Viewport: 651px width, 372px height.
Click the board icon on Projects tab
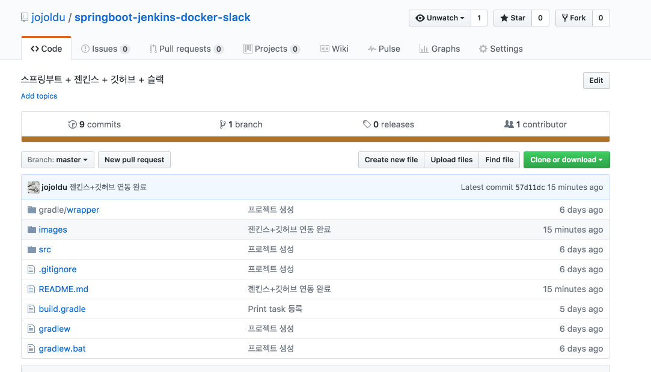point(248,49)
